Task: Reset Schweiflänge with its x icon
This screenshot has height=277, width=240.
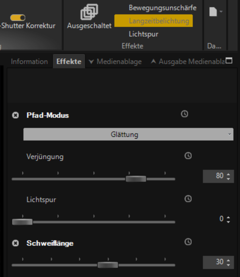Action: 16,243
